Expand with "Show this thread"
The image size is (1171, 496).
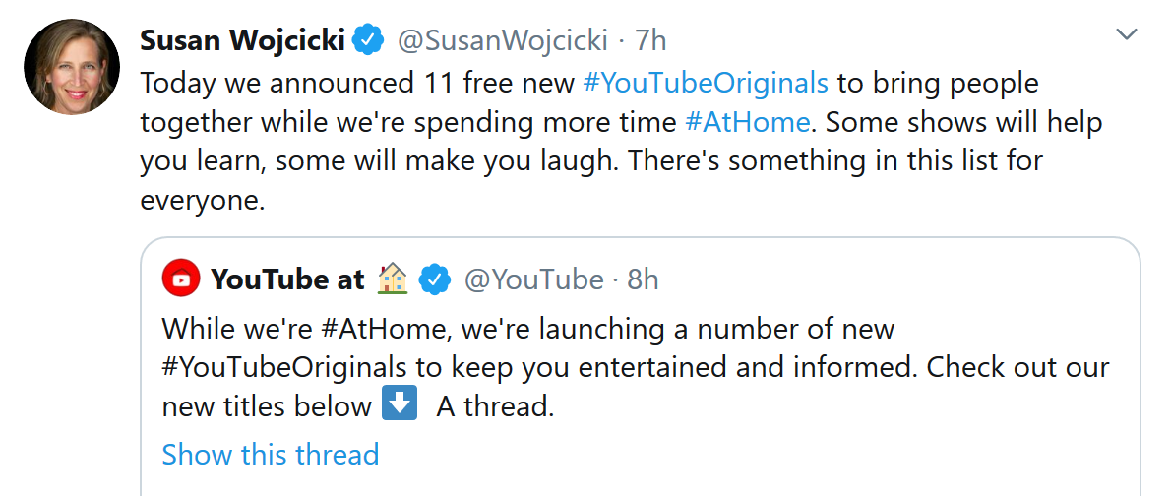click(x=270, y=454)
